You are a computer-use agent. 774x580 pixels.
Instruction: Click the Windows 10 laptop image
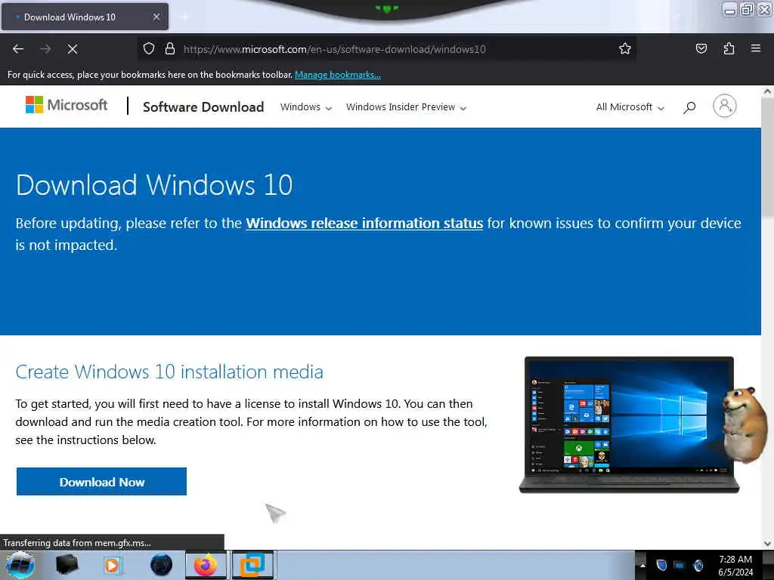point(629,424)
